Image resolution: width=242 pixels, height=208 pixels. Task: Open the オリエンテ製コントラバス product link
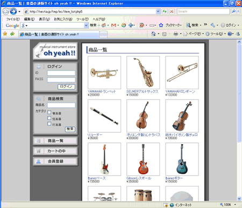(144, 135)
